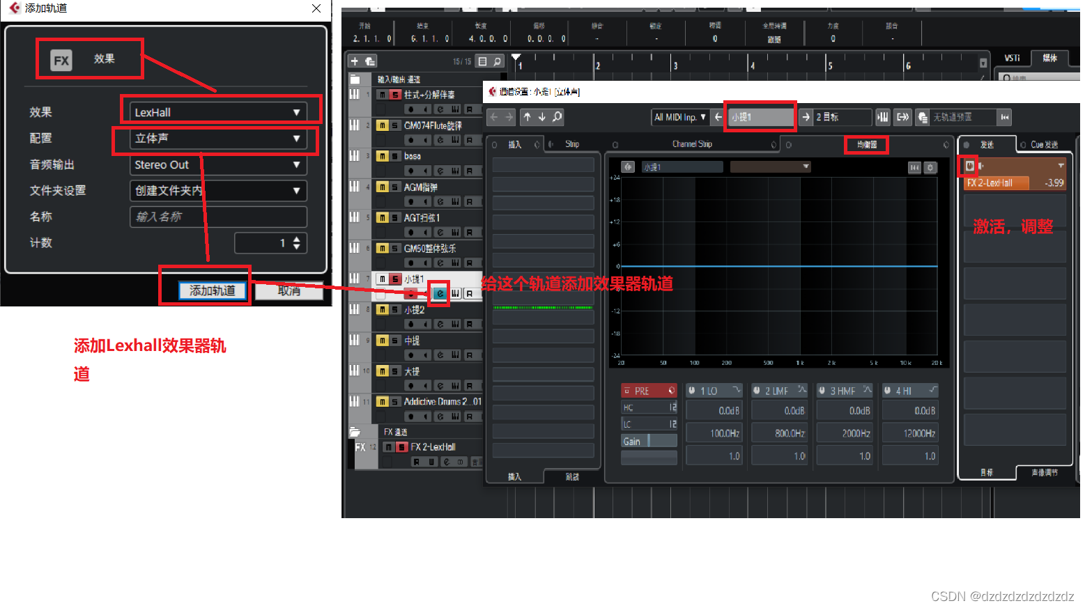The width and height of the screenshot is (1085, 608).
Task: Click record enable on 小提1 track
Action: (x=411, y=294)
